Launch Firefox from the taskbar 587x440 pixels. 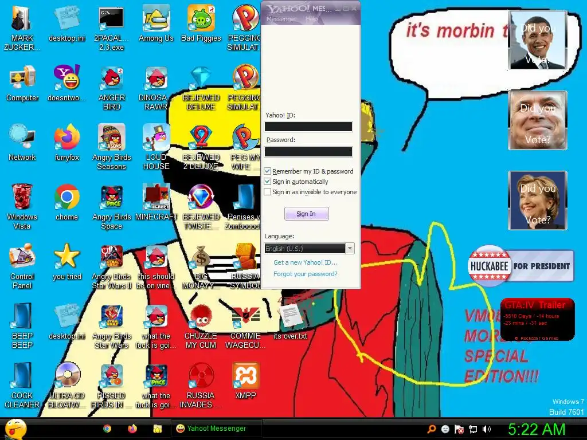coord(132,429)
